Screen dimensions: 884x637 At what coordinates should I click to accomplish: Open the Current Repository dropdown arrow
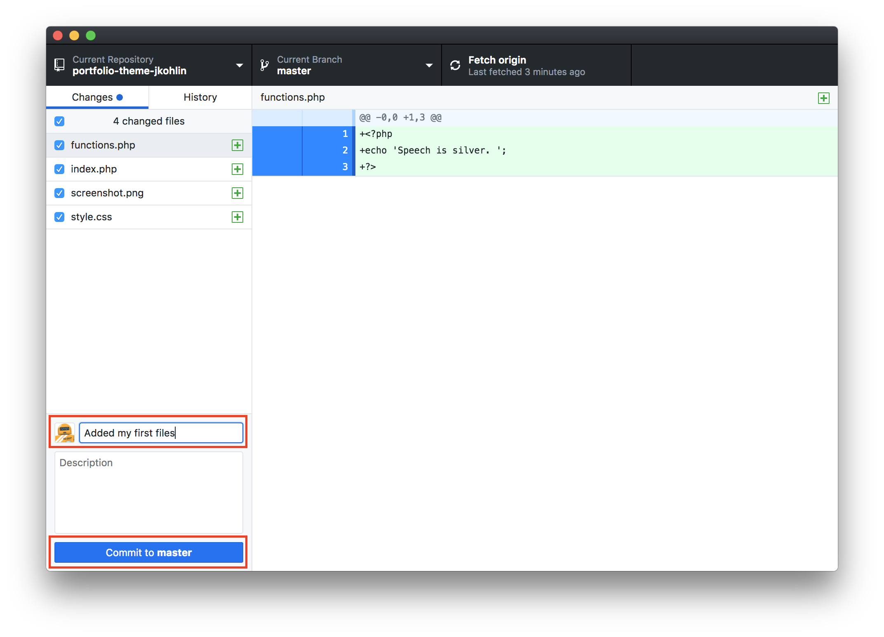click(239, 66)
